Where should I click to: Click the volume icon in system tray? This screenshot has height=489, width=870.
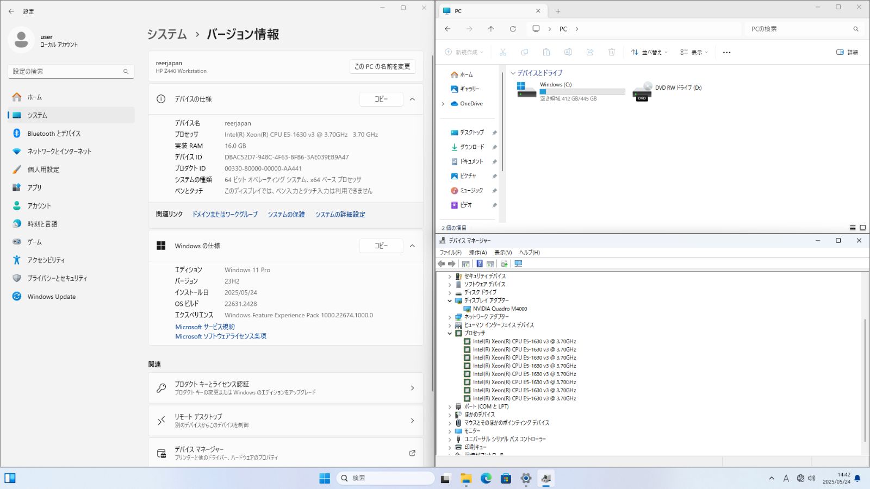812,478
